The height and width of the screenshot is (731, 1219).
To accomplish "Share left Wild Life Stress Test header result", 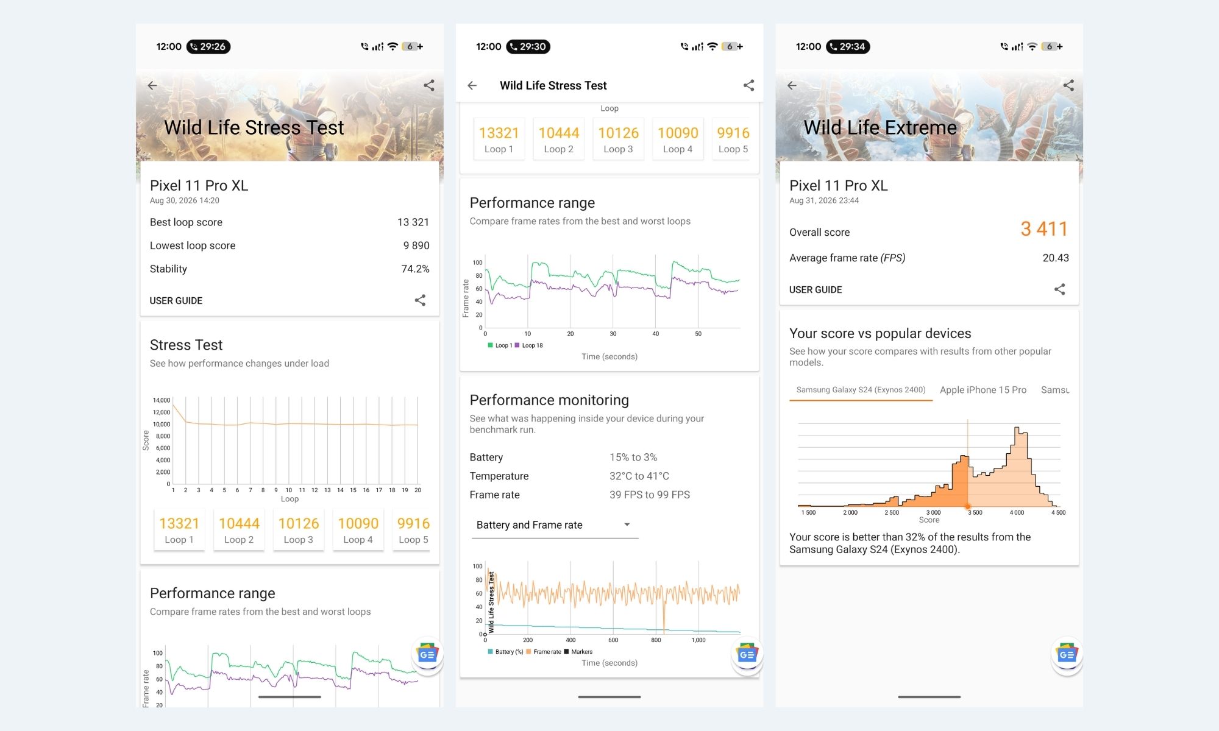I will [x=429, y=85].
